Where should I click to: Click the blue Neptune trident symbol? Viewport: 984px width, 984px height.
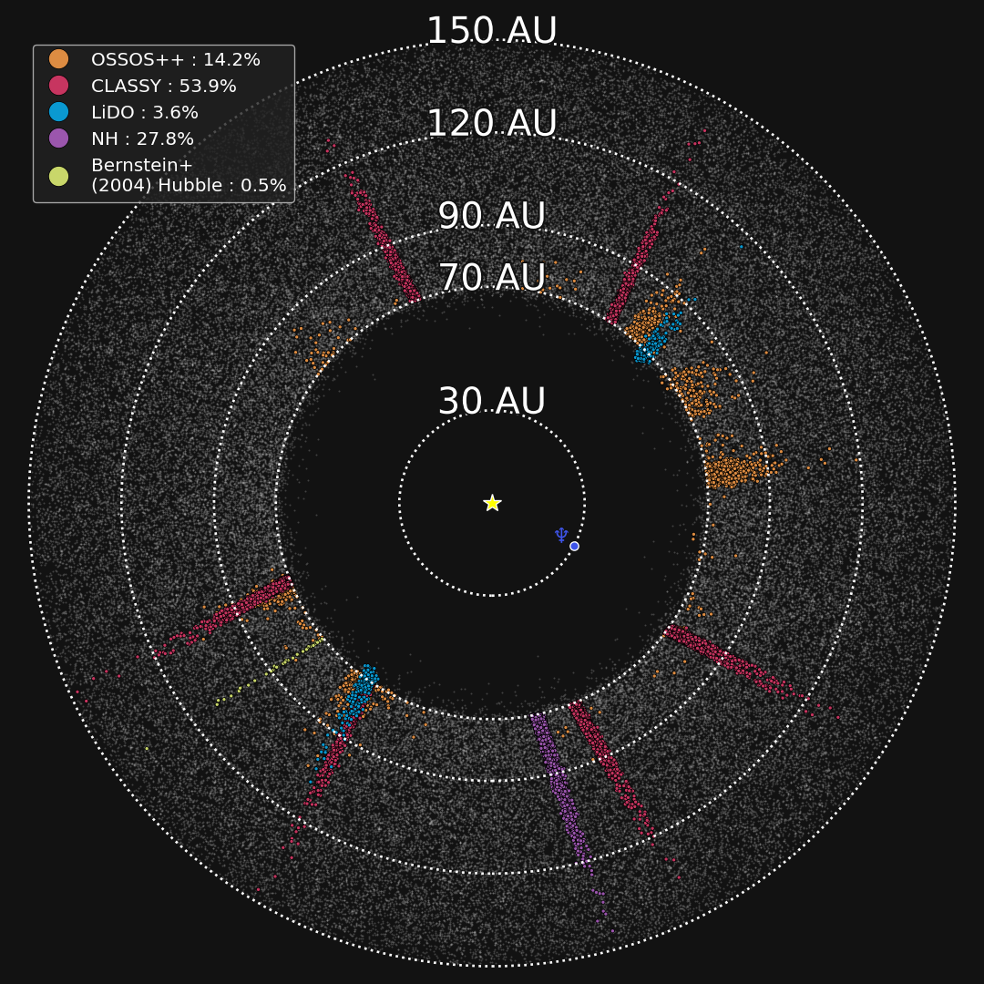(x=561, y=535)
